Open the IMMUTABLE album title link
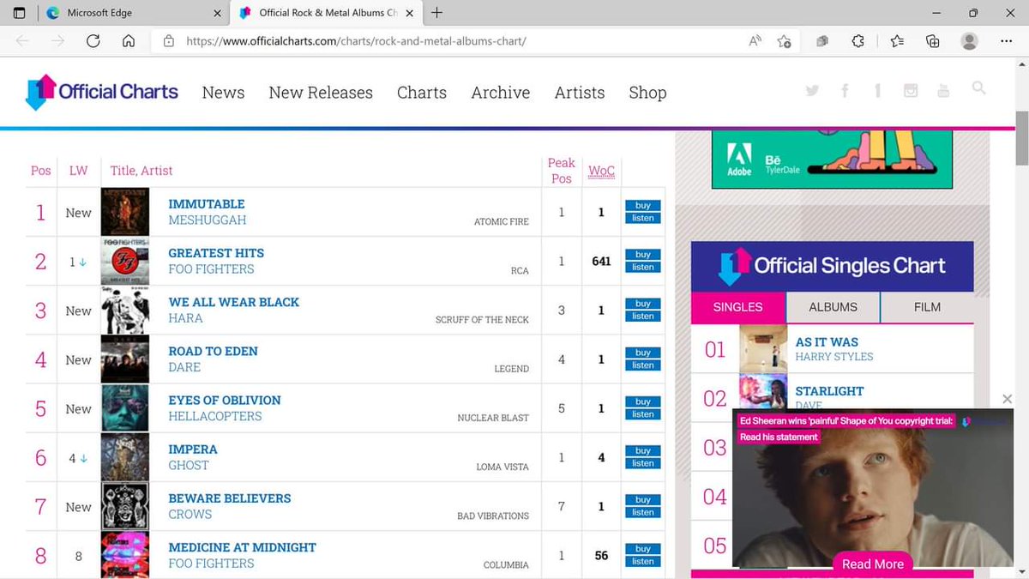The width and height of the screenshot is (1029, 579). (x=207, y=204)
